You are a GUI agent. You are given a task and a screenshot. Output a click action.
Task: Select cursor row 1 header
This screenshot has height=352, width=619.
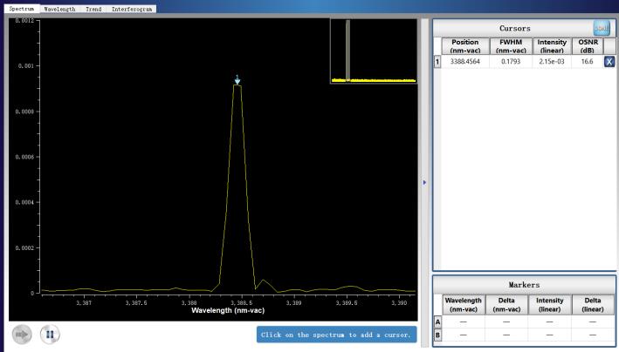coord(437,62)
